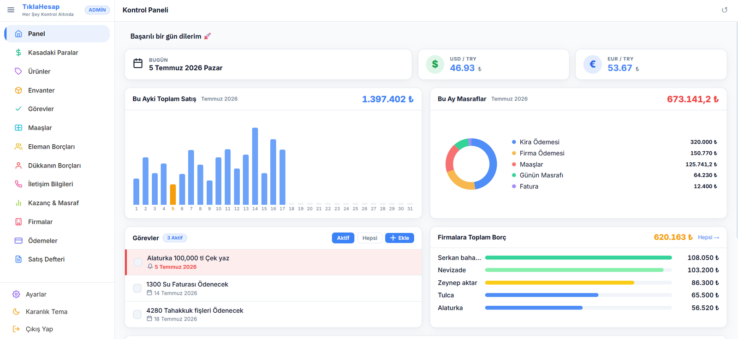Click the Serkan baha debt progress bar
The width and height of the screenshot is (738, 339).
pyautogui.click(x=578, y=258)
